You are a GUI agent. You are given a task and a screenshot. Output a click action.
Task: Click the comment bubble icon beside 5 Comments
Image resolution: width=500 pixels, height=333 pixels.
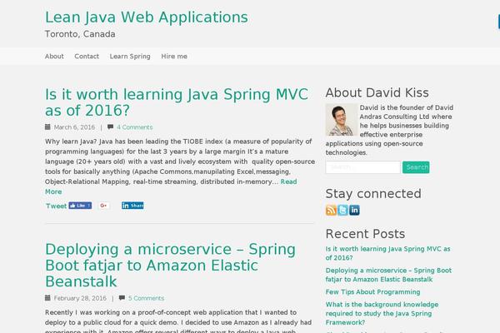pyautogui.click(x=122, y=298)
